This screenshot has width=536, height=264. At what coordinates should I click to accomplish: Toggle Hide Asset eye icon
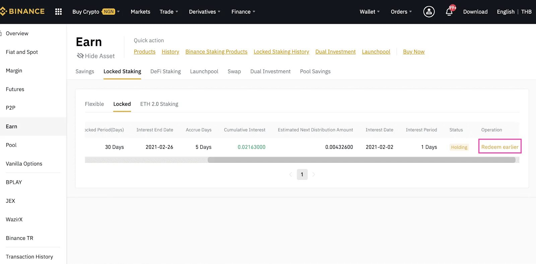pyautogui.click(x=80, y=56)
